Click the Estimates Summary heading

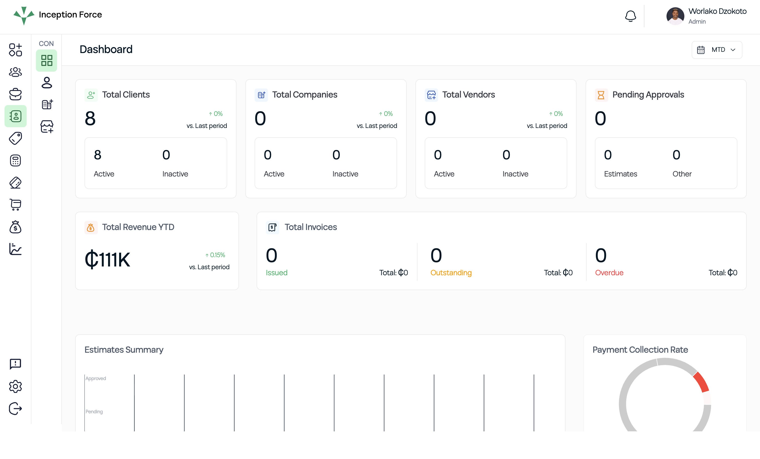[124, 350]
